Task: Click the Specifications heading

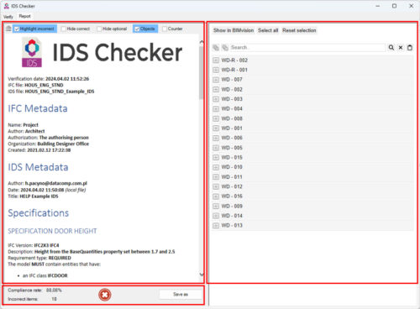Action: 39,213
